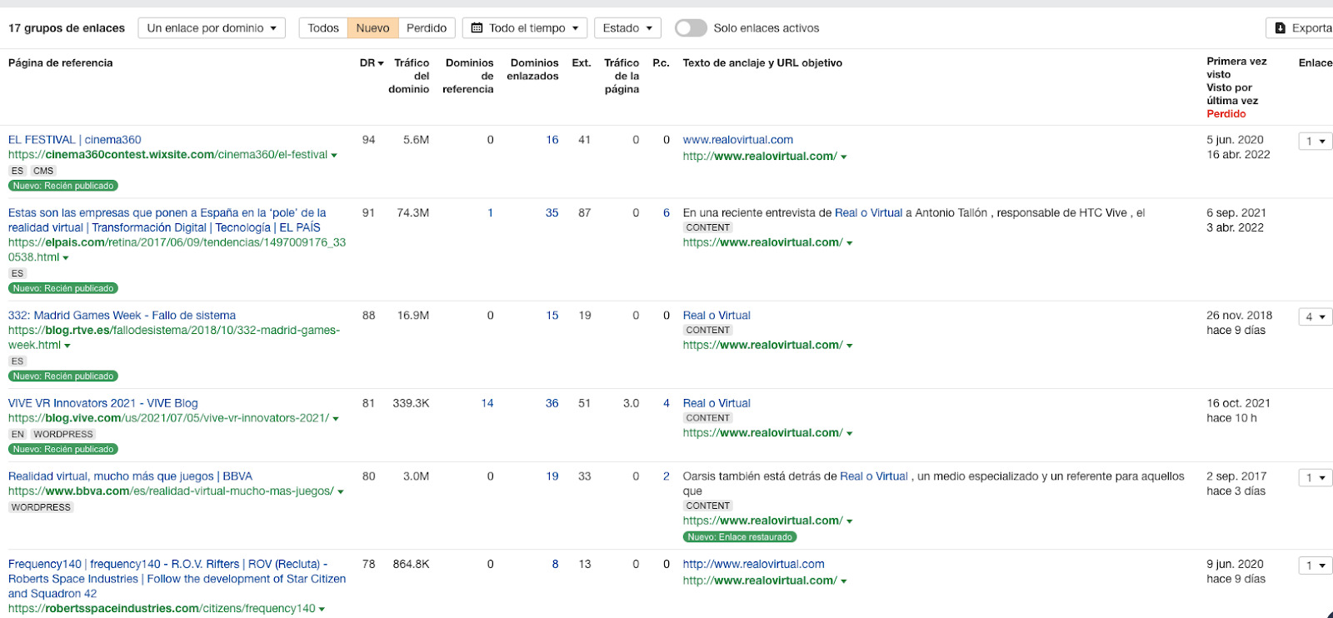Click 'Nuevo: Enlace restaurado' badge
1333x618 pixels.
740,537
